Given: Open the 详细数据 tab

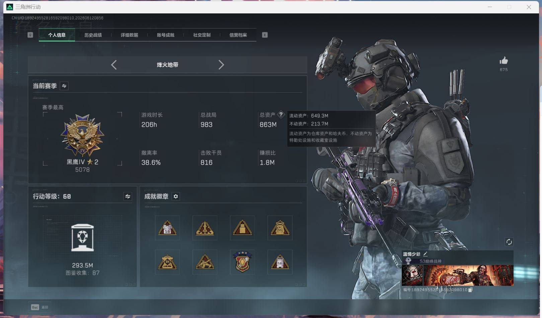Looking at the screenshot, I should coord(129,35).
